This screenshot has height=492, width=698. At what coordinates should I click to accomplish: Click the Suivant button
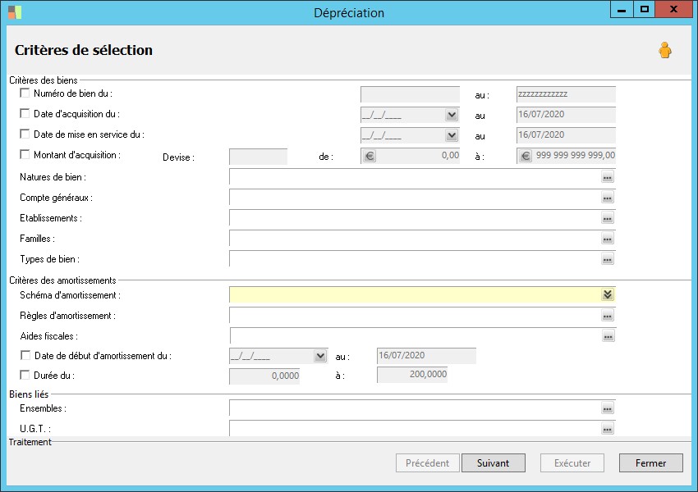tap(493, 463)
